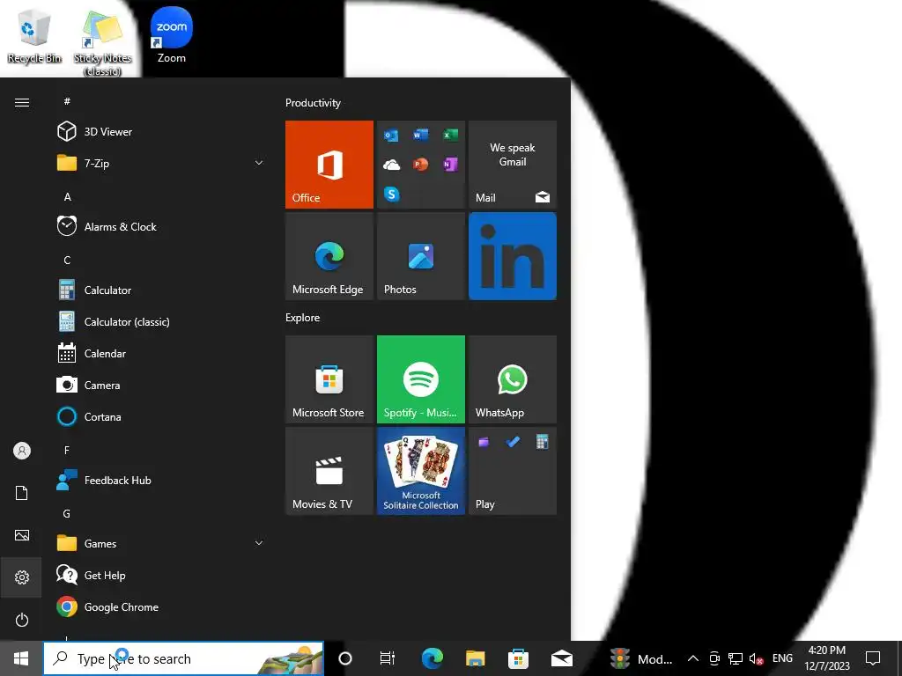
Task: Open the Mail tile
Action: point(513,165)
